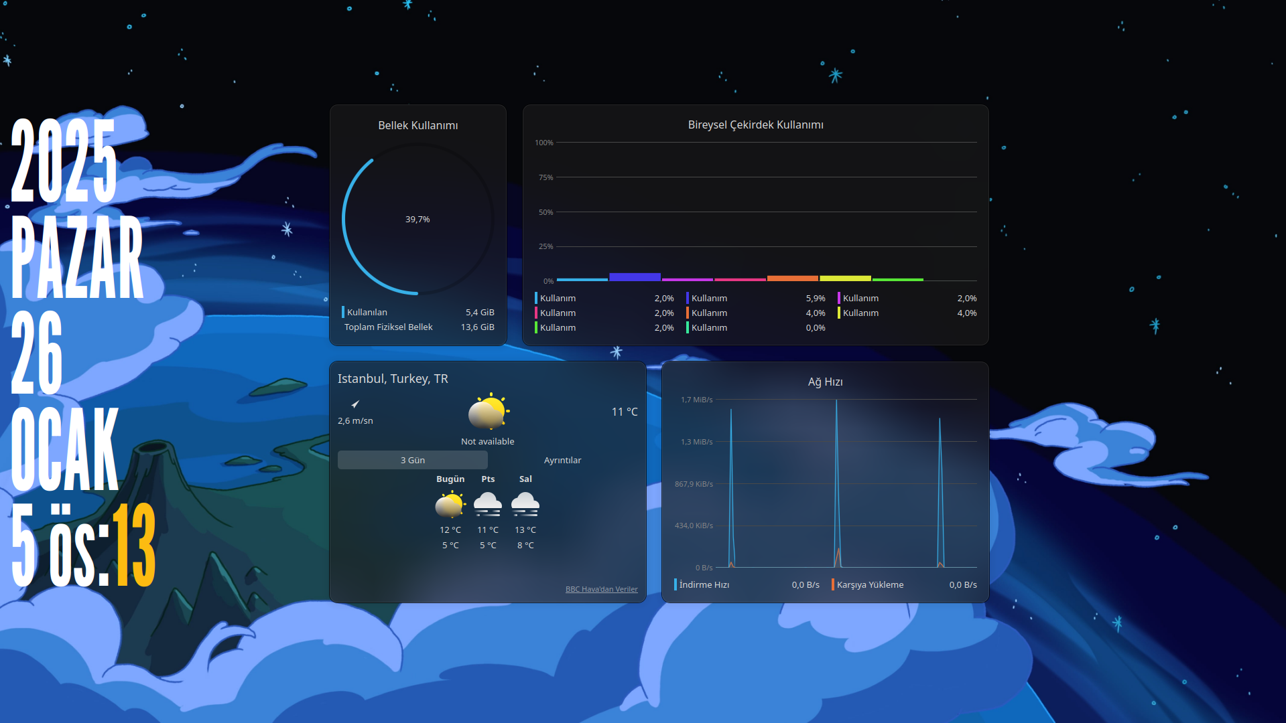
Task: Click the 0,0% core usage value
Action: click(x=816, y=327)
